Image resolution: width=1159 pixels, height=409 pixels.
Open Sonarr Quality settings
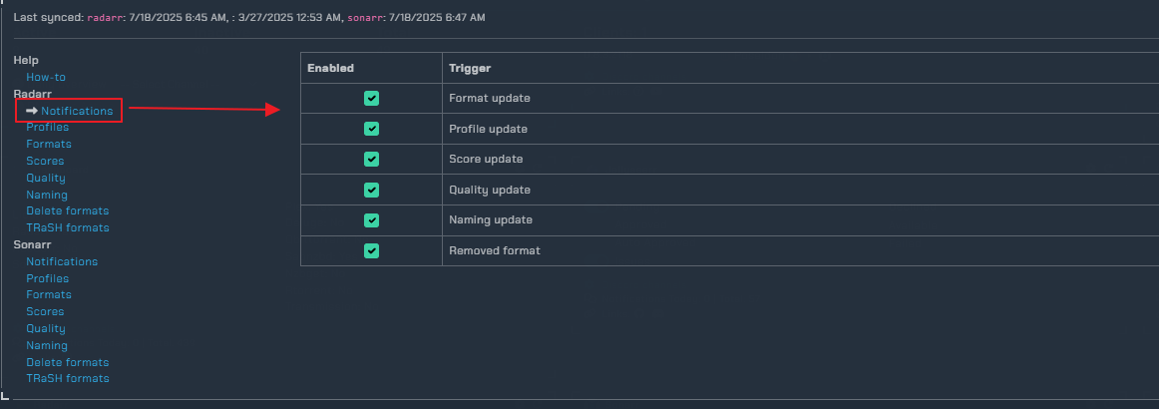[46, 328]
